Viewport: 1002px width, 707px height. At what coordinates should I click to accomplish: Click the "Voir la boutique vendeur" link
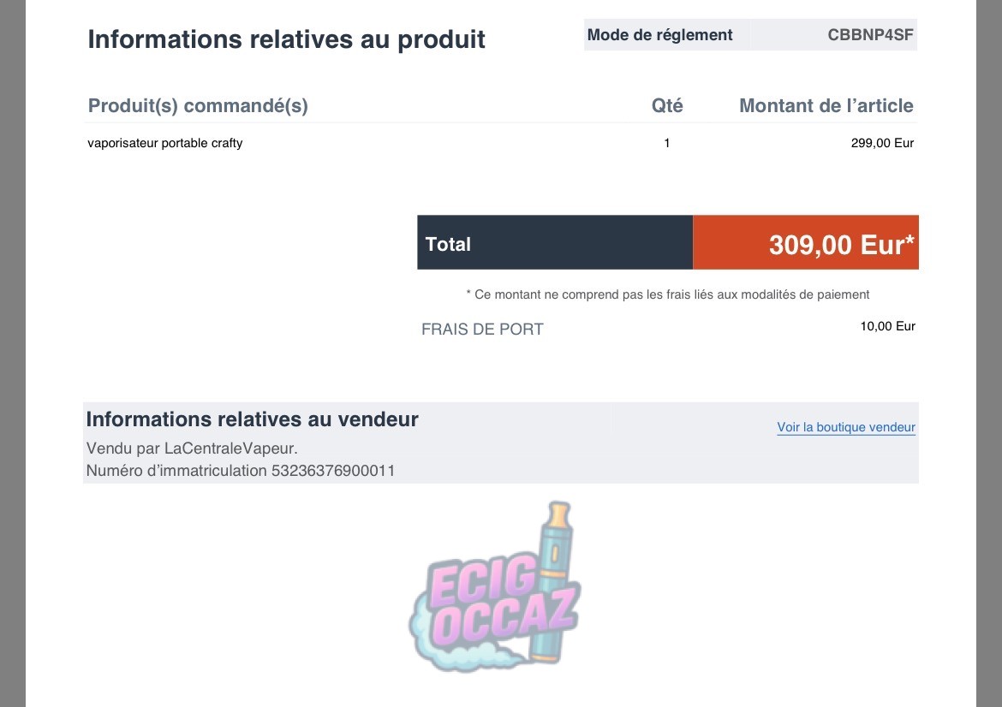point(845,427)
